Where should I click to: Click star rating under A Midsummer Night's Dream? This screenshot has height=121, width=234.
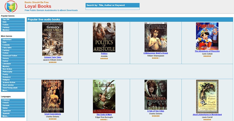[x=156, y=58]
